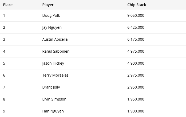Click Jason Hickey player cell
186x117 pixels.
(53, 63)
